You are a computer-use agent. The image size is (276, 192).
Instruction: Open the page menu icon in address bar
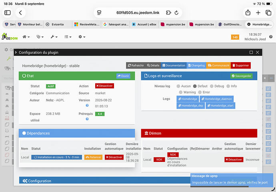99,13
